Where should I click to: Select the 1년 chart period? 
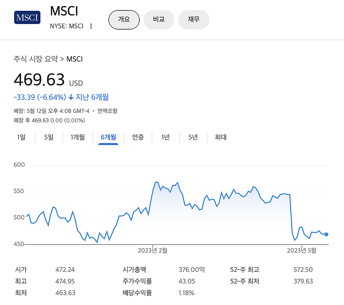(x=165, y=137)
